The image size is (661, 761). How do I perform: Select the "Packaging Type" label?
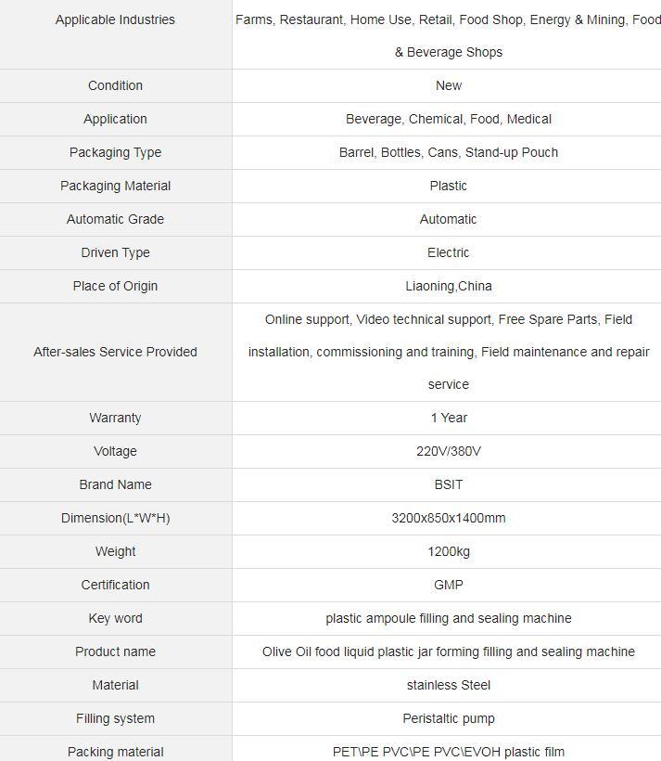115,152
